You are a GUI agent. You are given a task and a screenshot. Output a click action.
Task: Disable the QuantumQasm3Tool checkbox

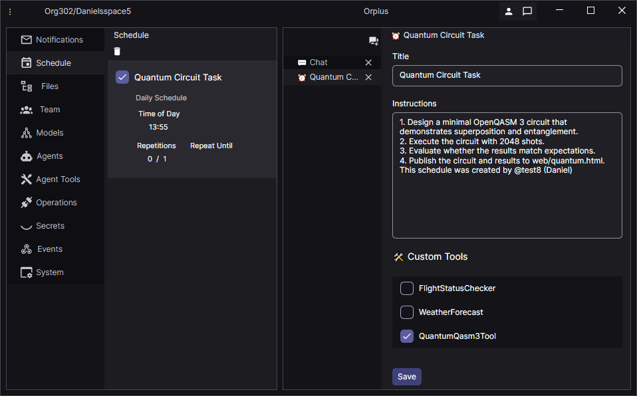pos(407,336)
